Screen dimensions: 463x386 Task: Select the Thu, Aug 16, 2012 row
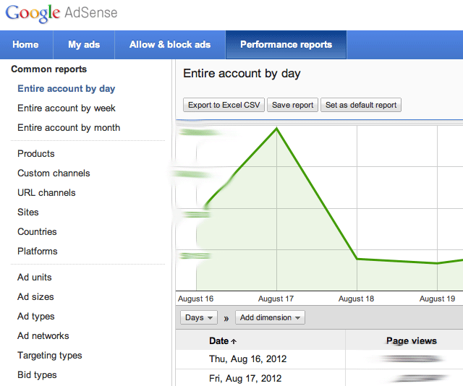319,359
